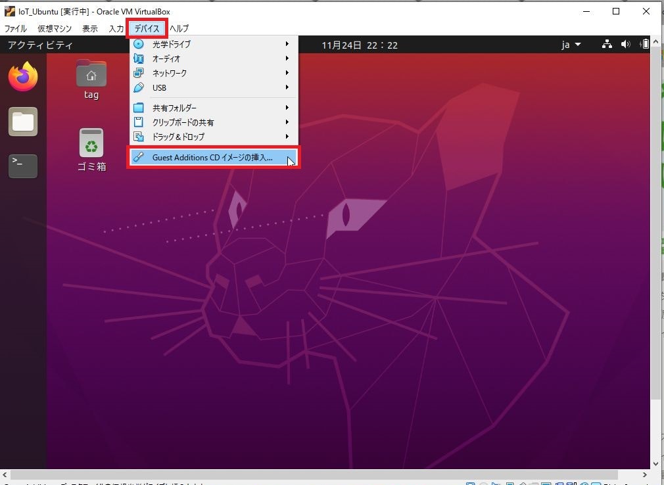Click the wired network status icon
This screenshot has height=485, width=664.
pos(607,44)
